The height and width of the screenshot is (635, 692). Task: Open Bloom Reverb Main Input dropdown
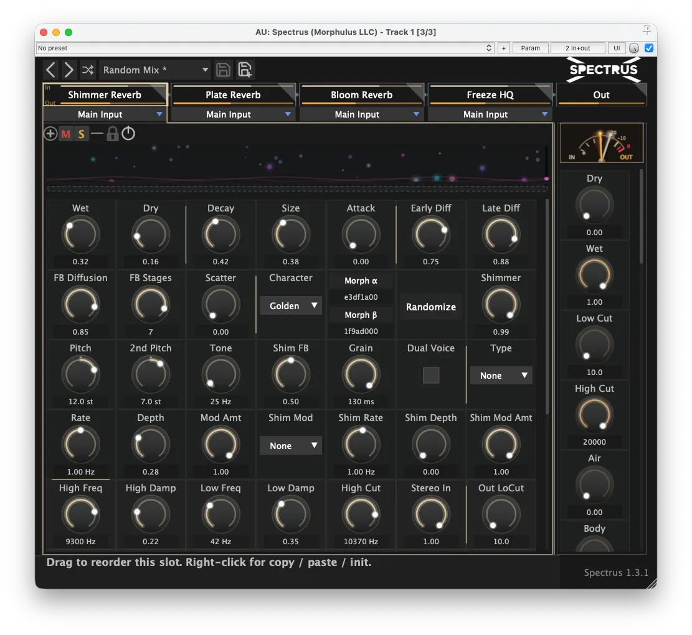pos(361,114)
